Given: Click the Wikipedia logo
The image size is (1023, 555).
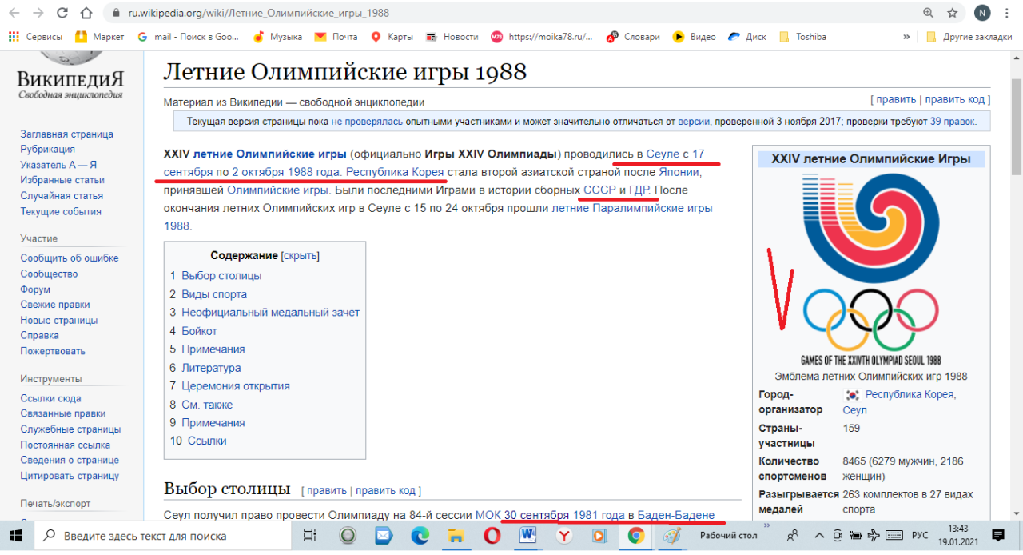Looking at the screenshot, I should [x=71, y=76].
